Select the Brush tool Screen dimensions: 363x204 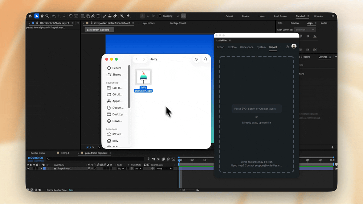pos(105,16)
